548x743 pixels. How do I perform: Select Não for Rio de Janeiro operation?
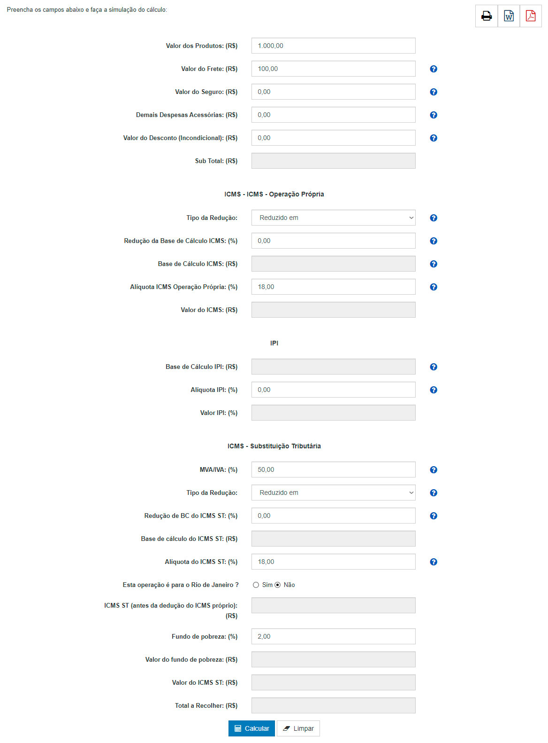[x=278, y=585]
